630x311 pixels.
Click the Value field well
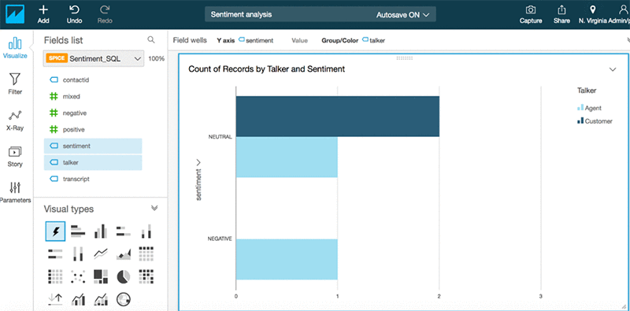pos(299,40)
